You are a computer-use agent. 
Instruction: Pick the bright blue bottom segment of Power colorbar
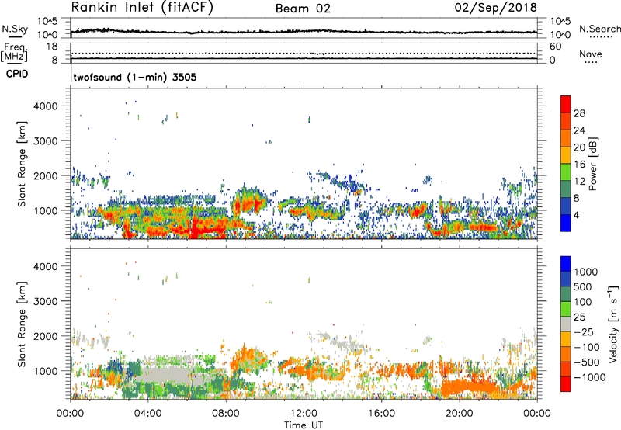(566, 223)
